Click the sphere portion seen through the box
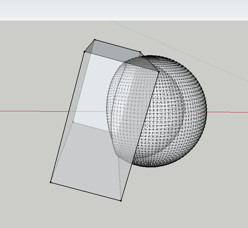The width and height of the screenshot is (248, 228). 127,100
